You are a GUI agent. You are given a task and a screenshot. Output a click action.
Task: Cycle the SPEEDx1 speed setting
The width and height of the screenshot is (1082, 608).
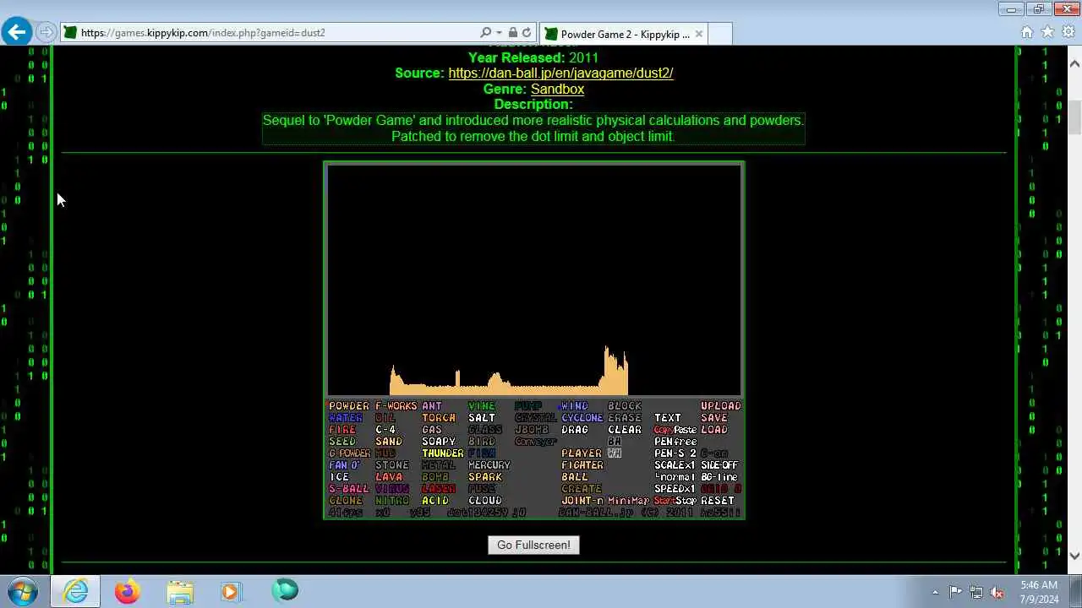675,489
